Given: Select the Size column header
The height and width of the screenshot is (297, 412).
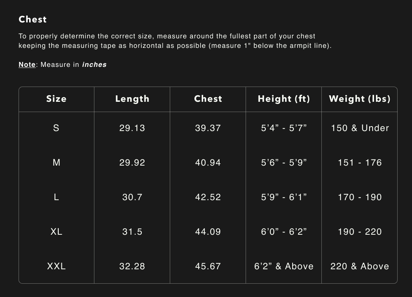Looking at the screenshot, I should 56,99.
